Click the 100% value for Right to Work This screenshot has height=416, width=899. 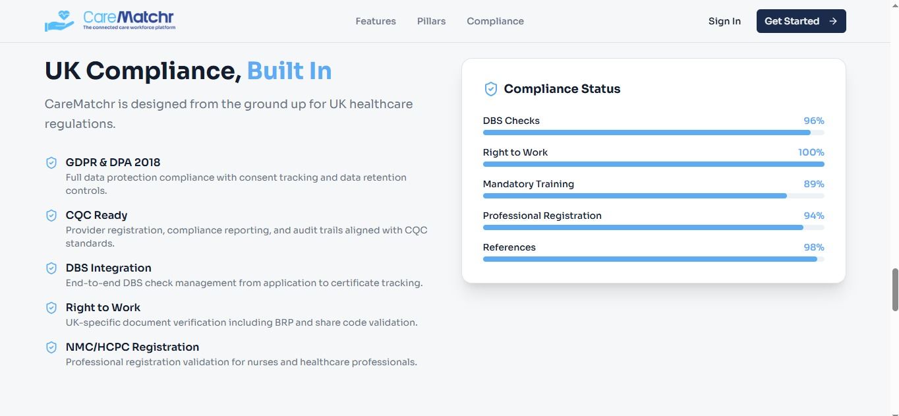(811, 152)
